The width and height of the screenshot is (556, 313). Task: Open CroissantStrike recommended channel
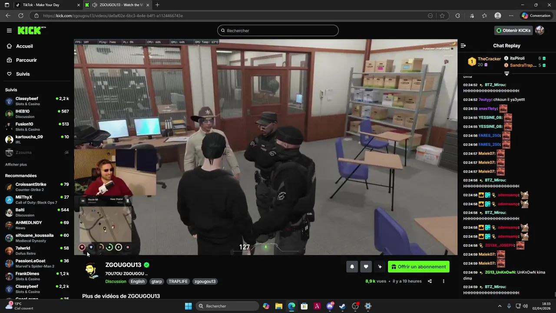(37, 186)
